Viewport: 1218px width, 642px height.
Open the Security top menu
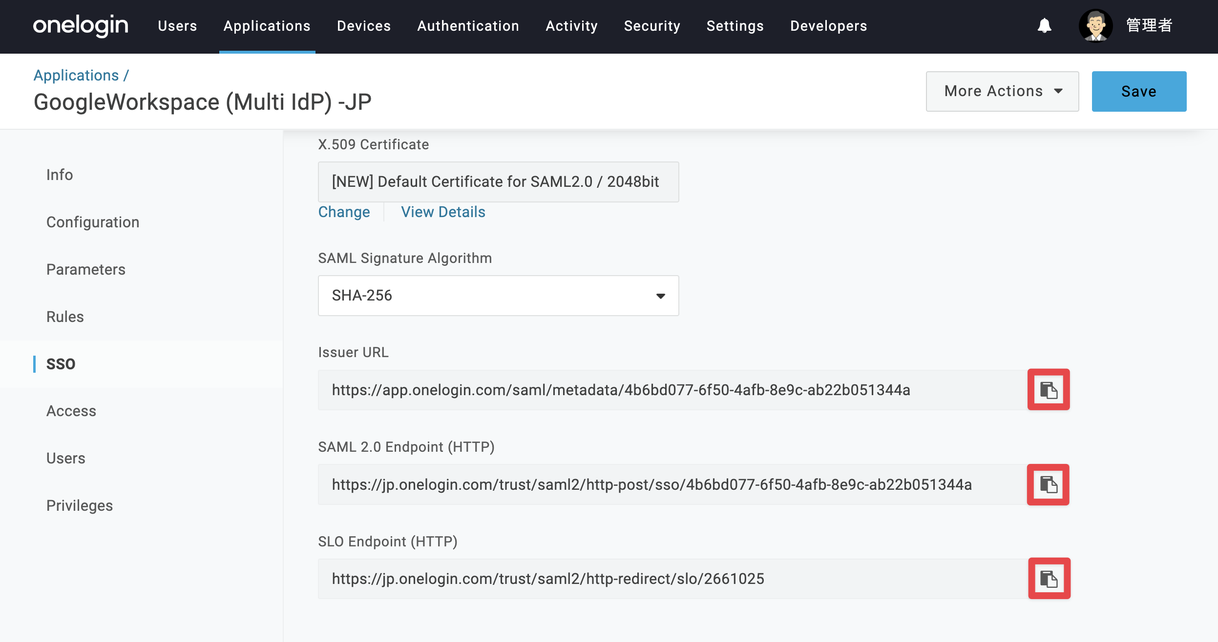pyautogui.click(x=652, y=26)
